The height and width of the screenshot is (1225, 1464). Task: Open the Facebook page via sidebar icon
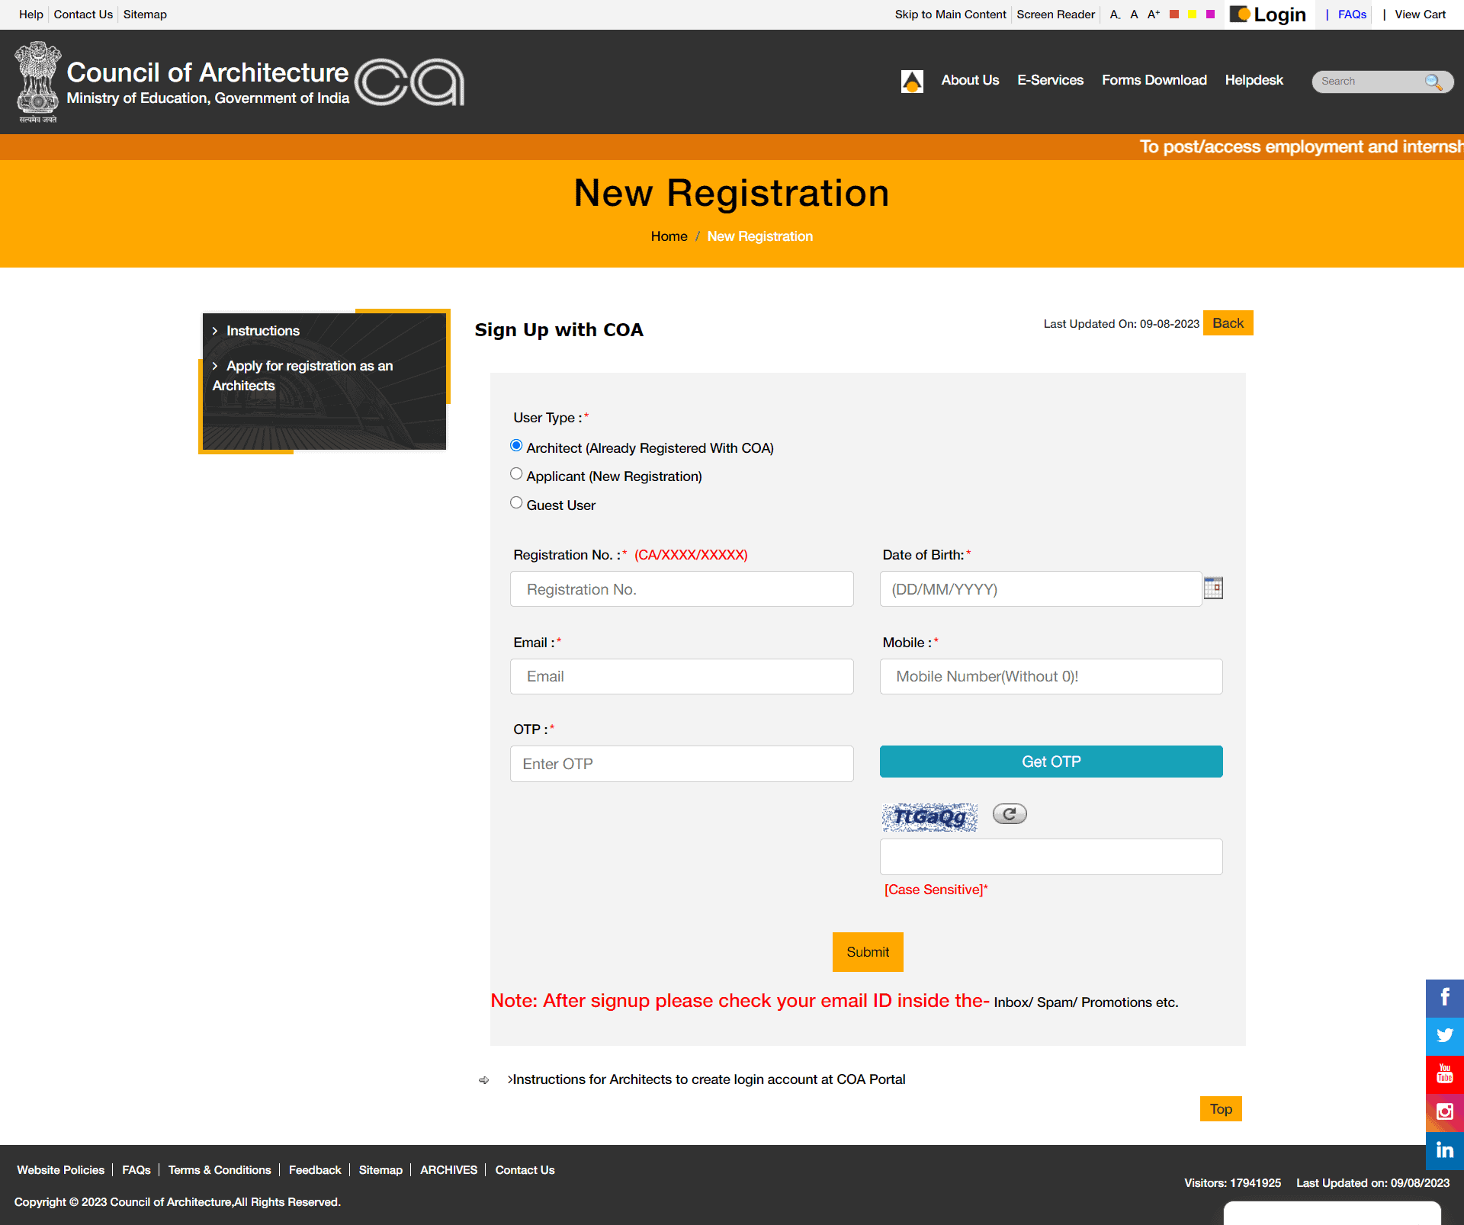(x=1444, y=997)
